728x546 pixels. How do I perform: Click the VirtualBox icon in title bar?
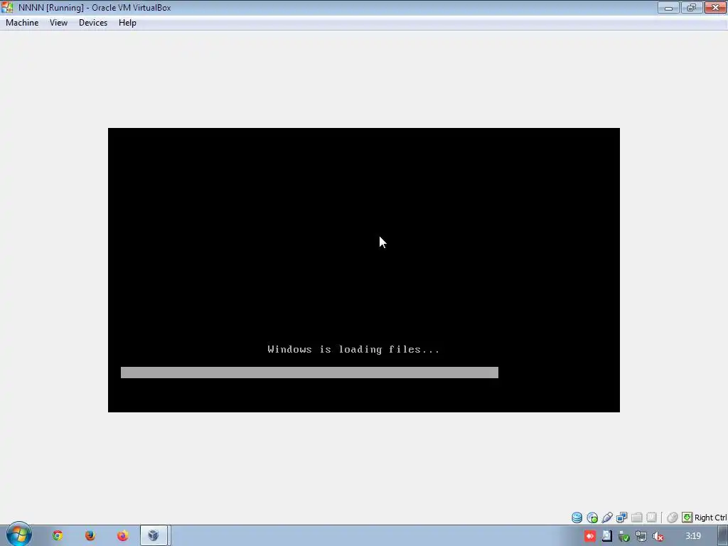pos(7,7)
